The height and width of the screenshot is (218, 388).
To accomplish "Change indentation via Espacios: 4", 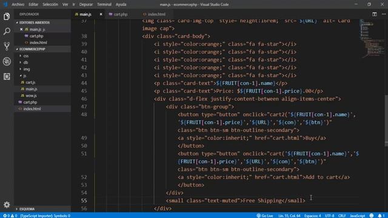I will pyautogui.click(x=313, y=216).
